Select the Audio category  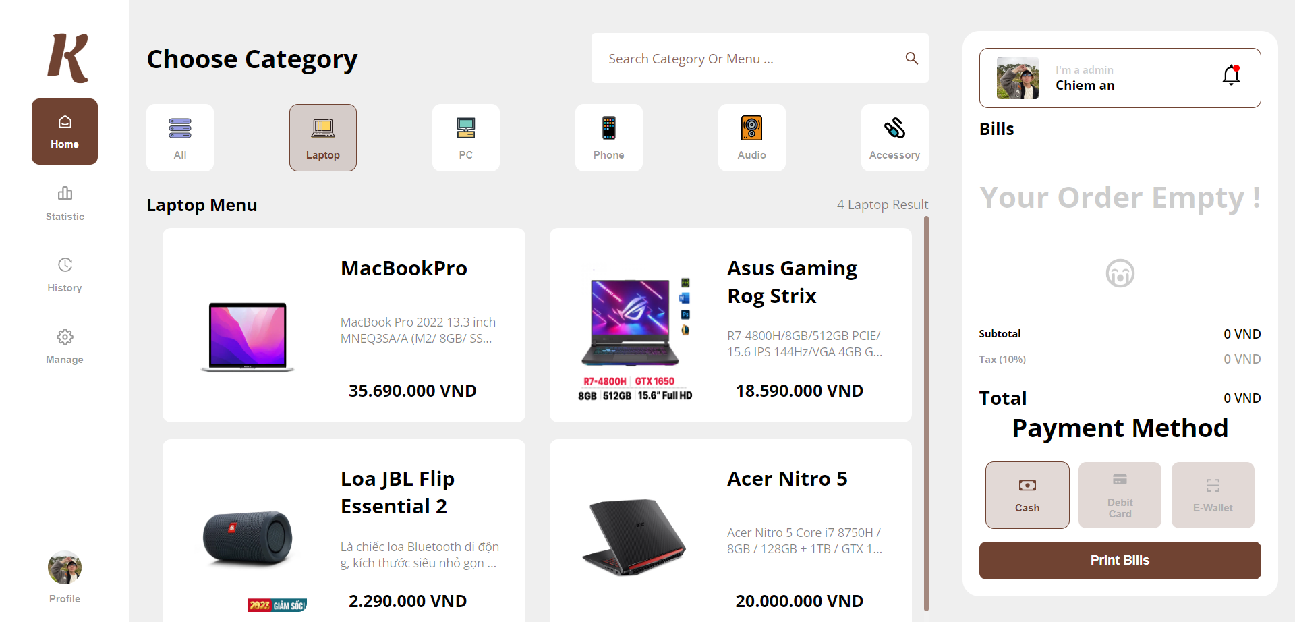[x=751, y=138]
